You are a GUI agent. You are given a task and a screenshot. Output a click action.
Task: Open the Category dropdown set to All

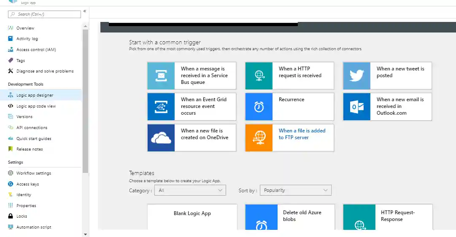point(190,190)
